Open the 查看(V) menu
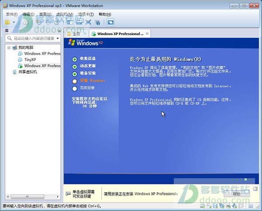The image size is (262, 211). coord(45,14)
